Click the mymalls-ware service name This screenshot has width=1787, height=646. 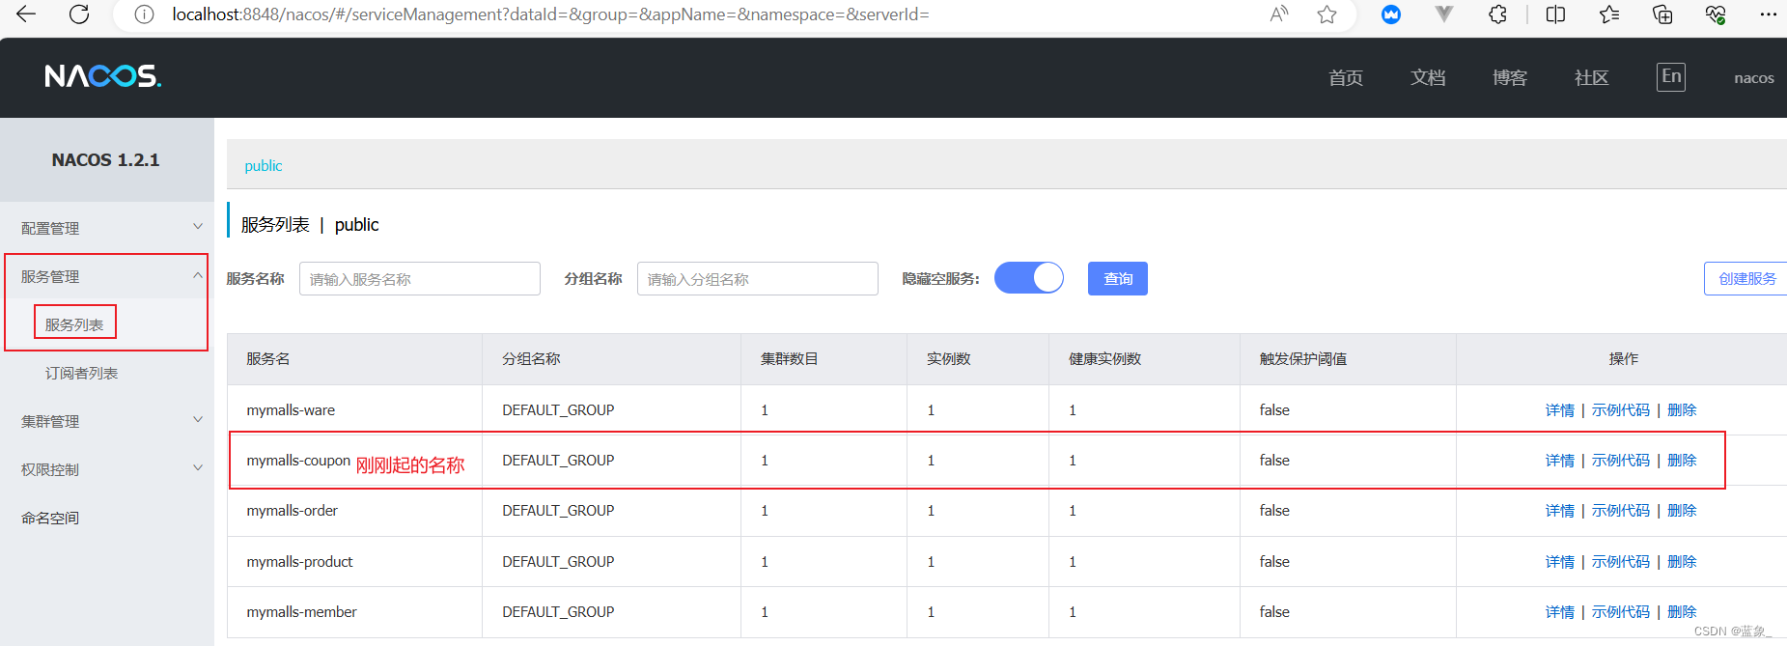coord(291,410)
